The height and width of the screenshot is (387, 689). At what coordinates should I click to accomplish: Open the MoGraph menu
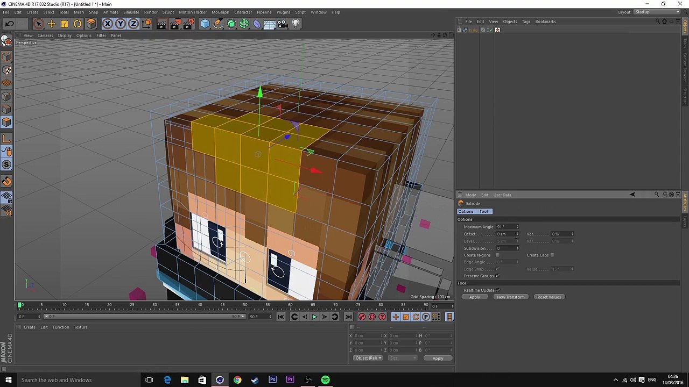(220, 12)
